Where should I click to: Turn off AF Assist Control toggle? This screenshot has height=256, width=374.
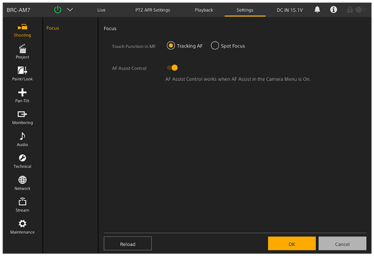pos(172,68)
